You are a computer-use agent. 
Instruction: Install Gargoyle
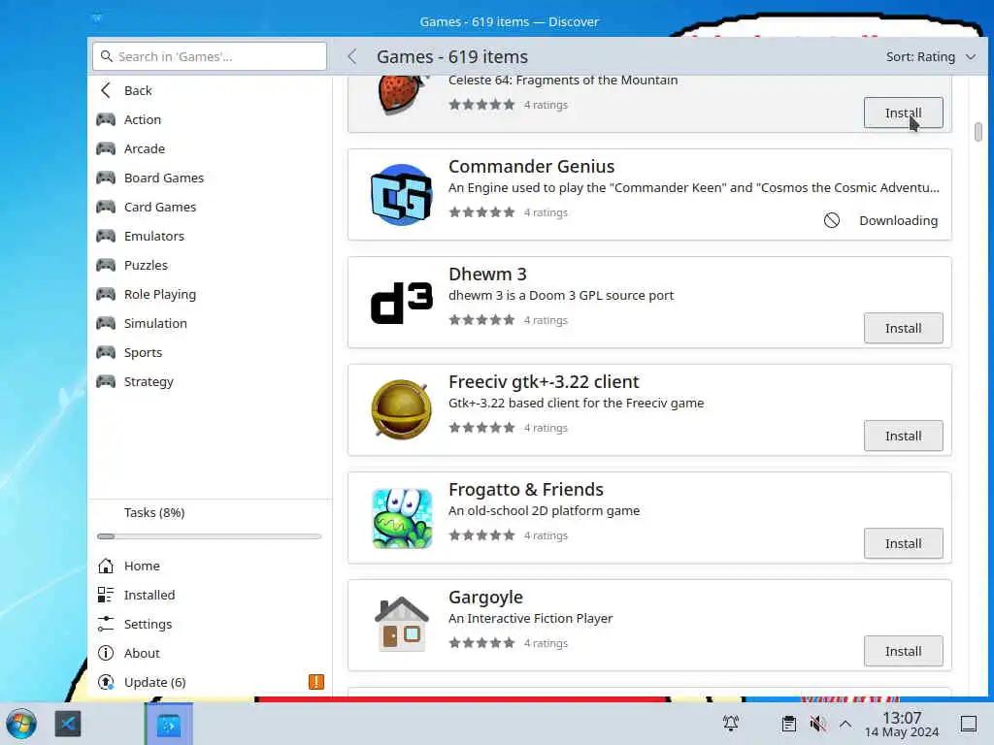coord(903,651)
